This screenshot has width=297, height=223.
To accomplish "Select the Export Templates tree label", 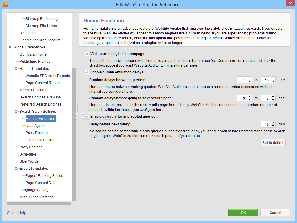I will 34,169.
